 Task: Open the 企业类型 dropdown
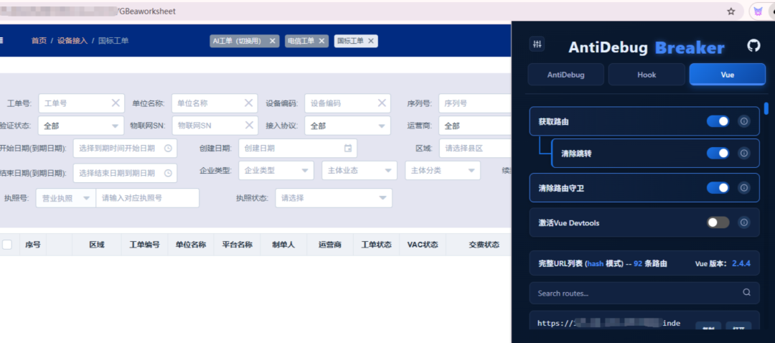(276, 171)
